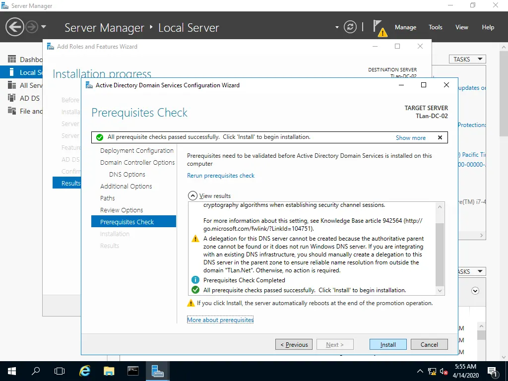Click the Add Roles and Features Wizard title icon
The image size is (508, 381).
click(x=51, y=47)
